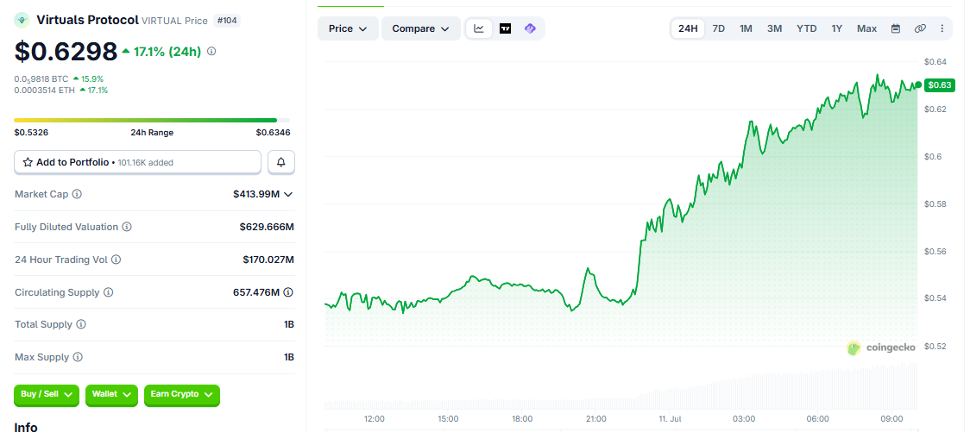Show Circulating Supply info icon
The height and width of the screenshot is (432, 970).
(x=108, y=292)
